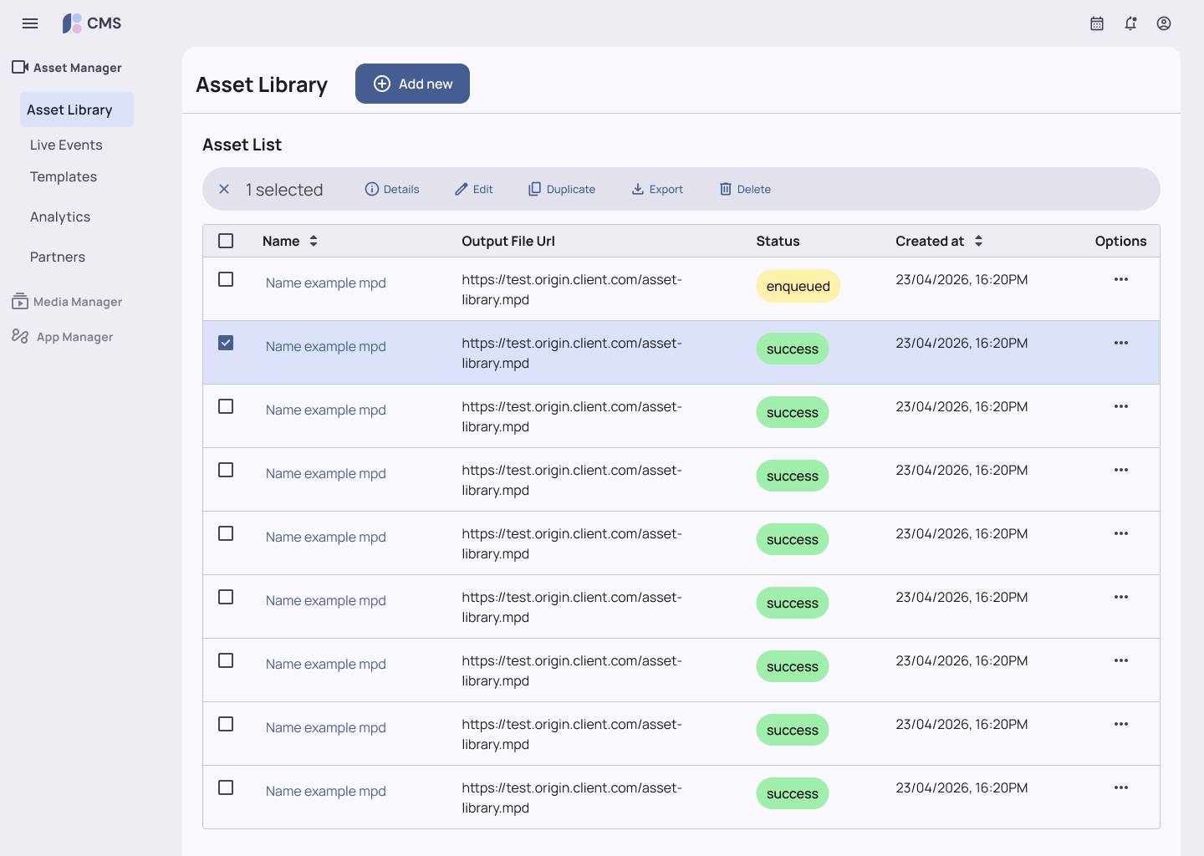Open the user profile icon

1164,23
